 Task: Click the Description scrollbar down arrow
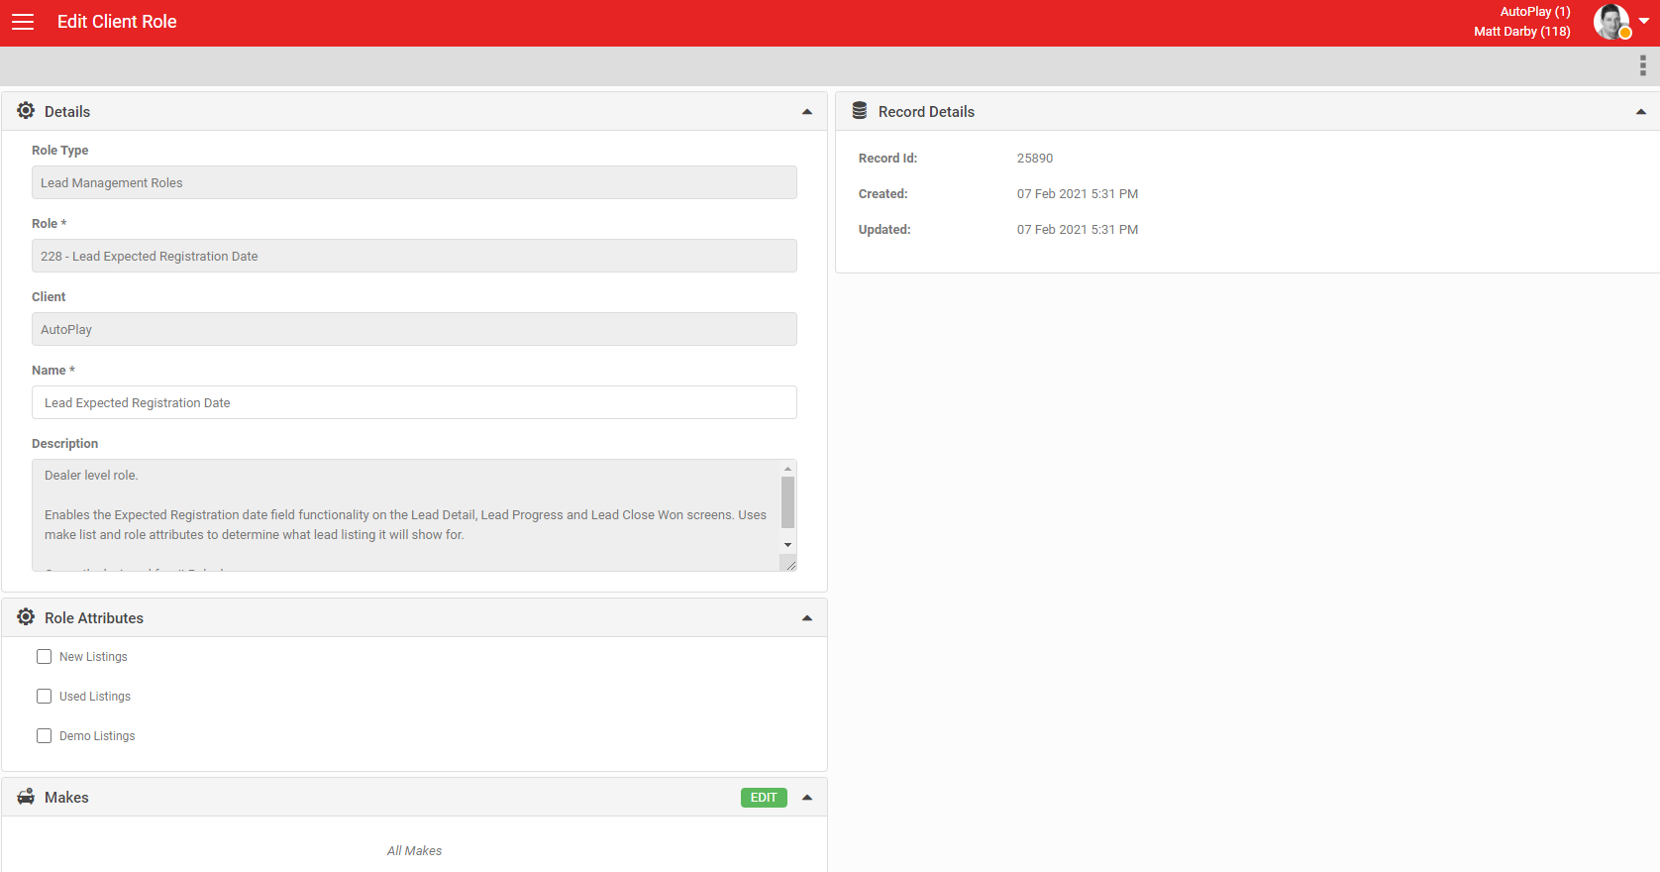tap(788, 545)
